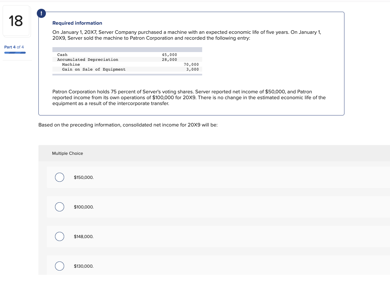Click the Machine credit entry row
Screen dimensions: 390x281
[x=127, y=65]
